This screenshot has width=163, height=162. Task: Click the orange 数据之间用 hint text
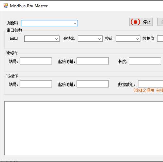pos(148,90)
